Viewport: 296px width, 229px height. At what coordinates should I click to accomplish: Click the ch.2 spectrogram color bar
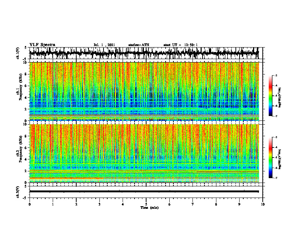pyautogui.click(x=270, y=158)
